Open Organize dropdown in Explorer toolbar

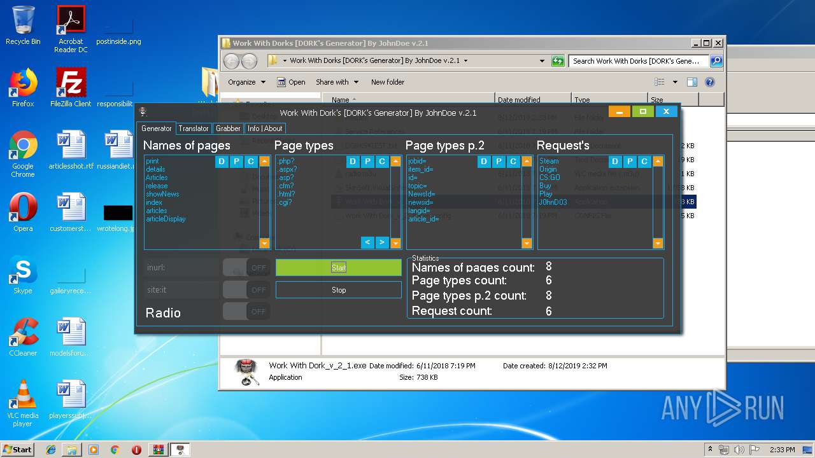[246, 82]
